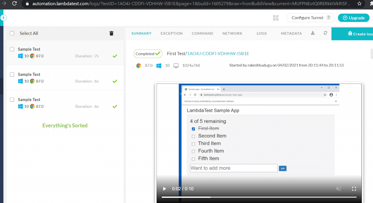Open test ID link 1AO4J-CDDFI-VDHHW-I5B1E
The height and width of the screenshot is (203, 373).
coord(218,54)
